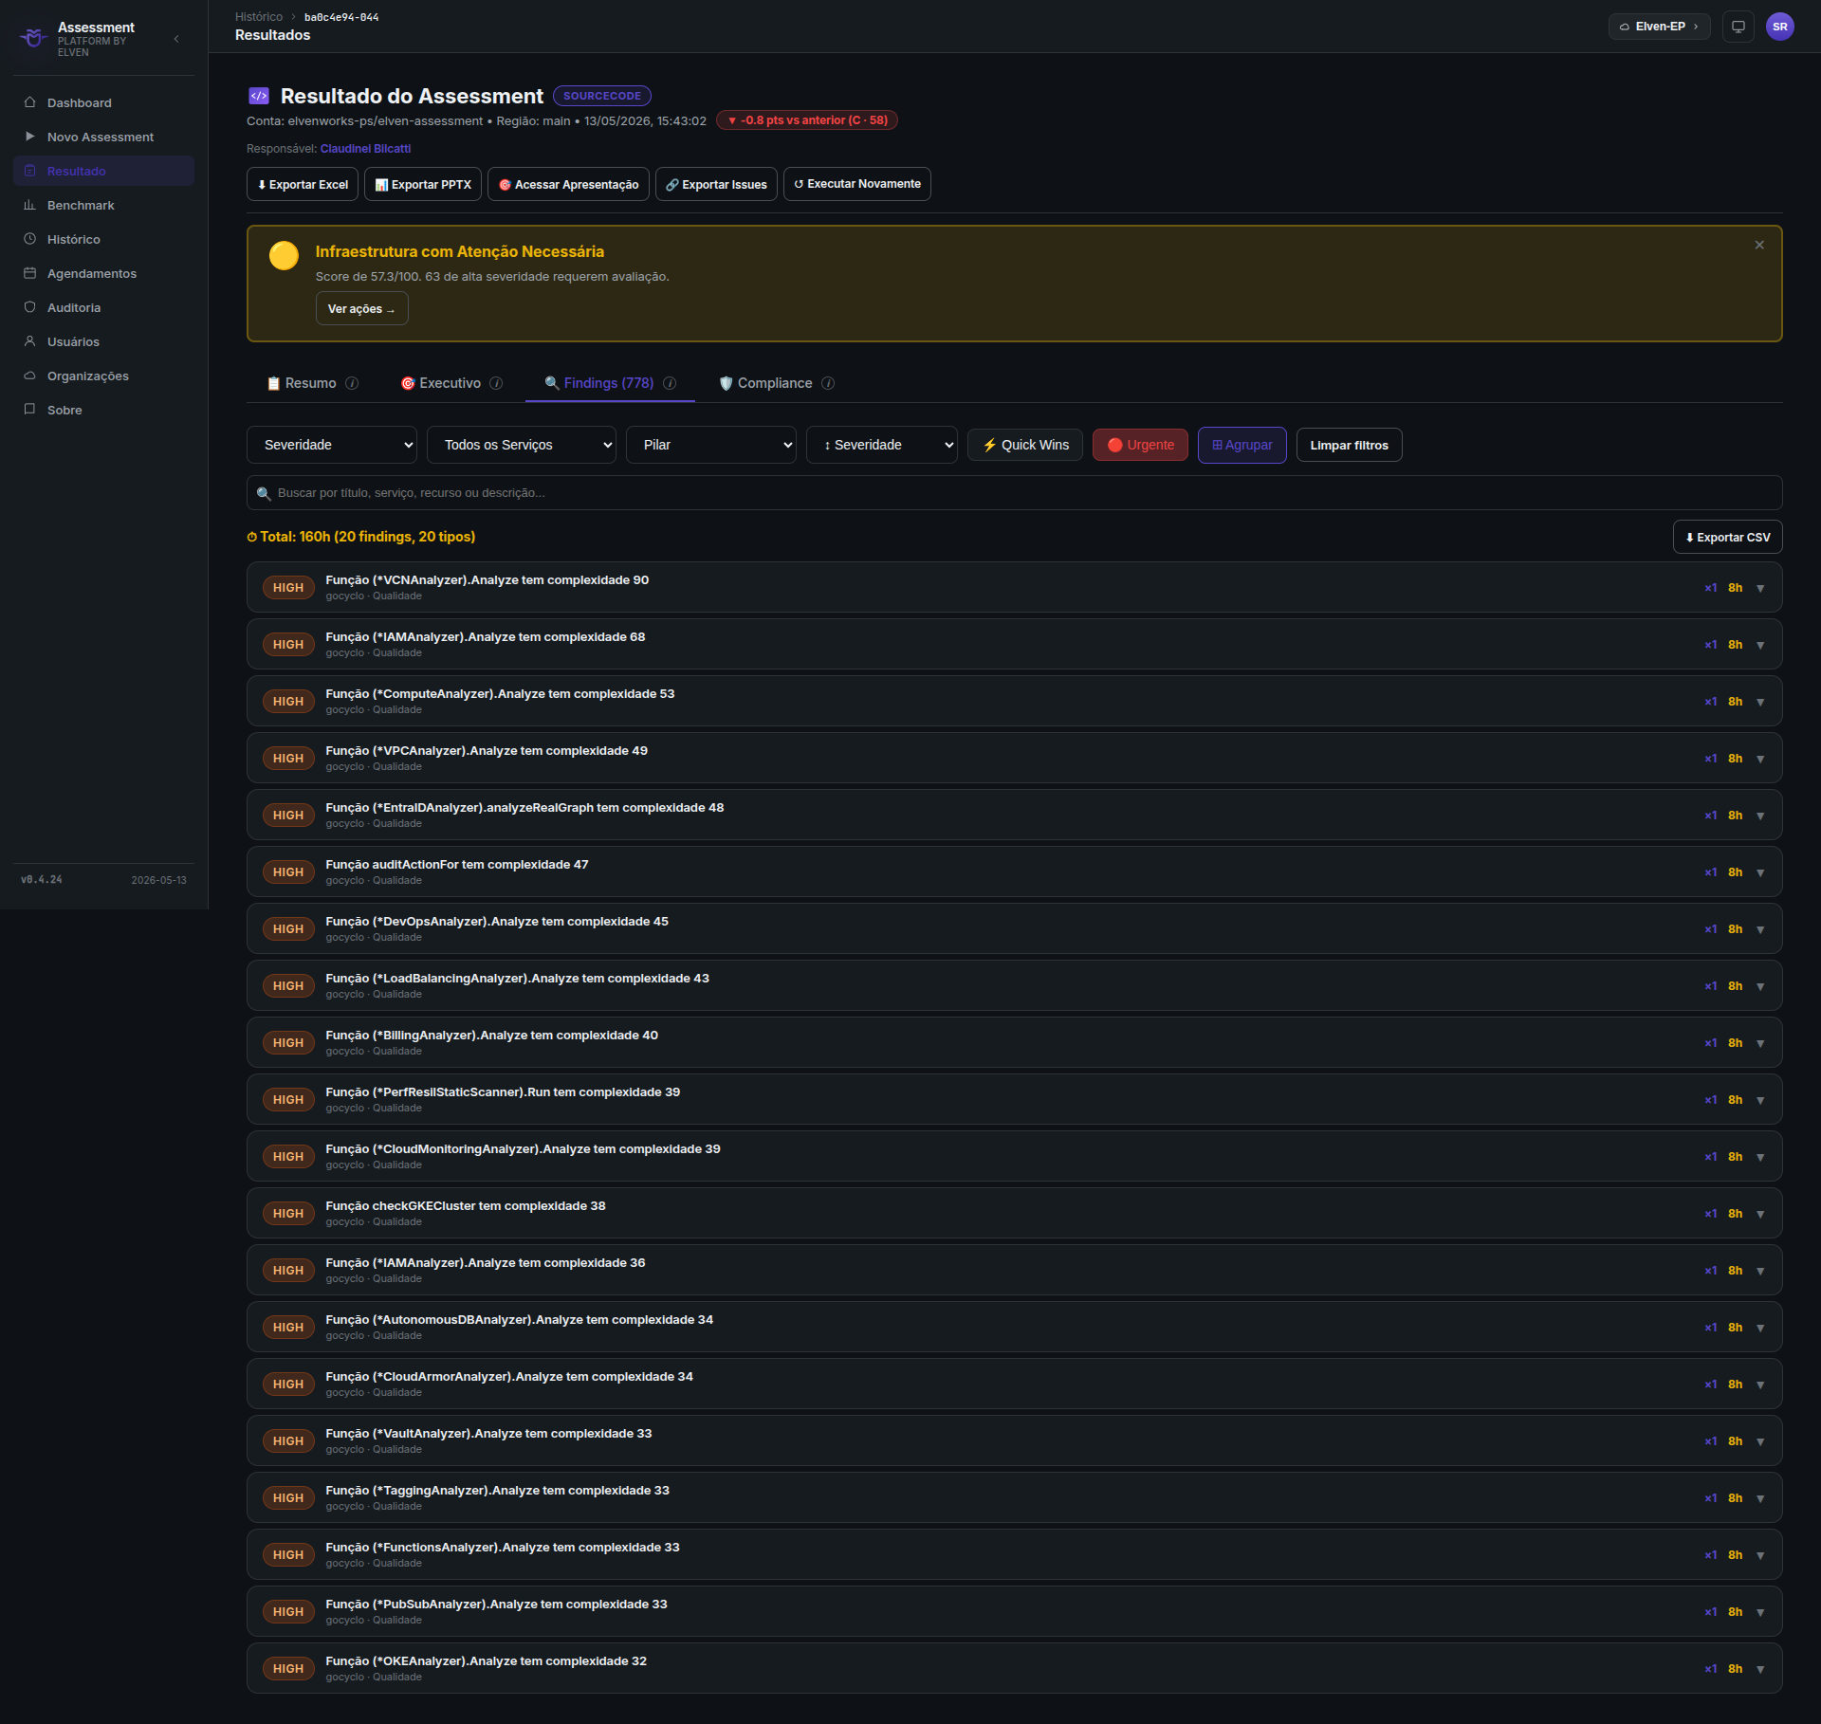
Task: Open the monitor display icon in header
Action: (1738, 27)
